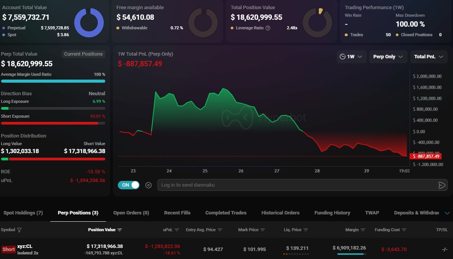Open the xyz:CL symbol link
The image size is (453, 259).
[25, 246]
